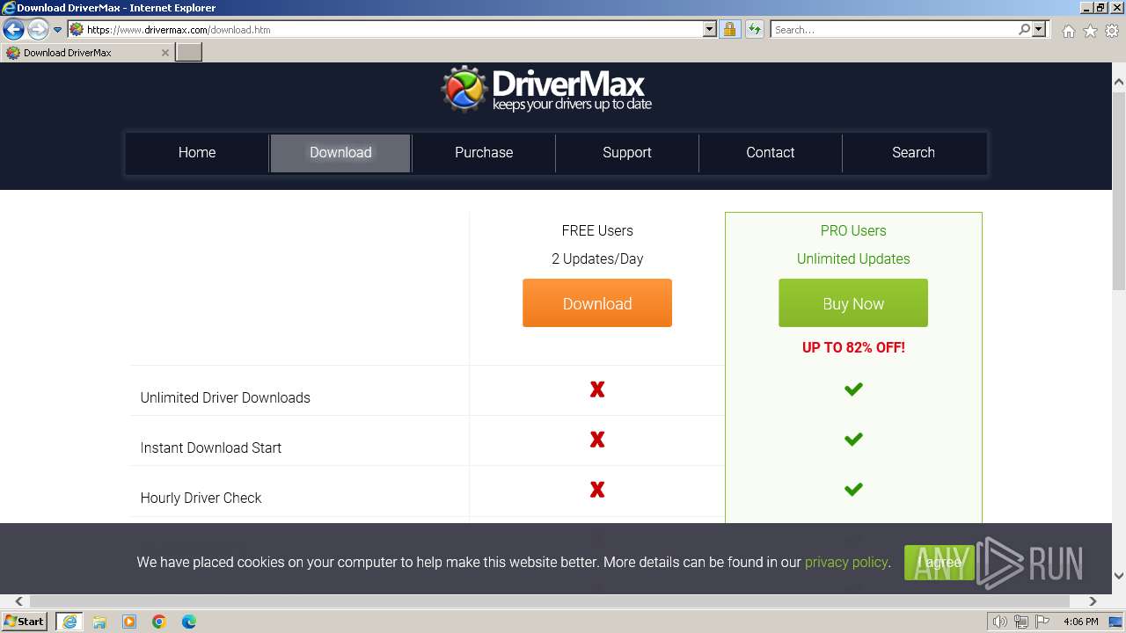Screen dimensions: 1126x633
Task: Open Internet Explorer taskbar icon
Action: pos(69,622)
